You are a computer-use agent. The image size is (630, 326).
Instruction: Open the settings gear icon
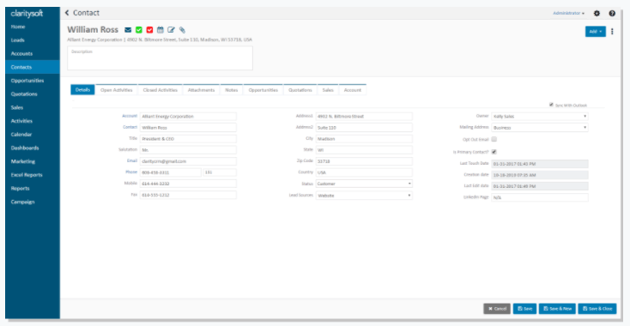pyautogui.click(x=597, y=13)
